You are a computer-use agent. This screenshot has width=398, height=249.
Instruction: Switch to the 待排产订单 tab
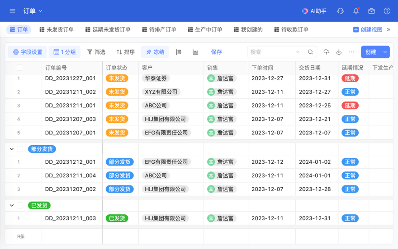coord(159,30)
